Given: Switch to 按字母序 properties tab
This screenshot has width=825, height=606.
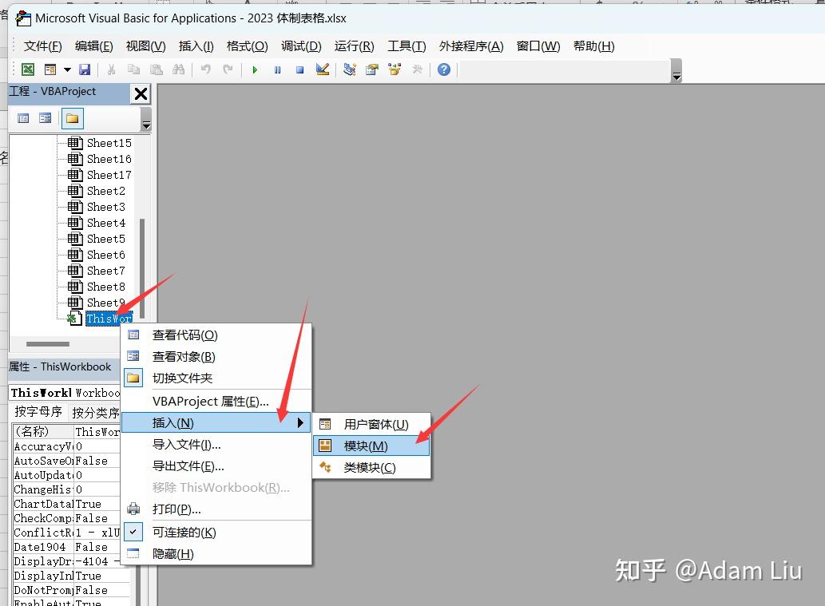Looking at the screenshot, I should (x=38, y=412).
